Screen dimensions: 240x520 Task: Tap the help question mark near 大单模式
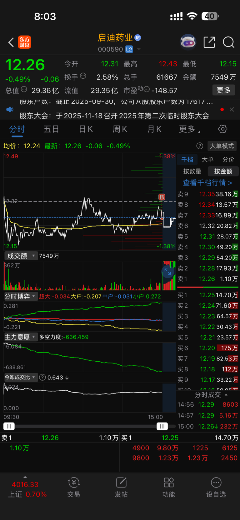point(200,146)
